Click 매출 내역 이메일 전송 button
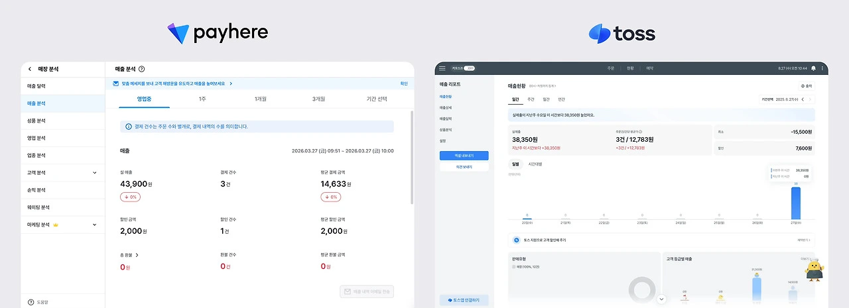Screen dimensions: 849x308 point(367,291)
